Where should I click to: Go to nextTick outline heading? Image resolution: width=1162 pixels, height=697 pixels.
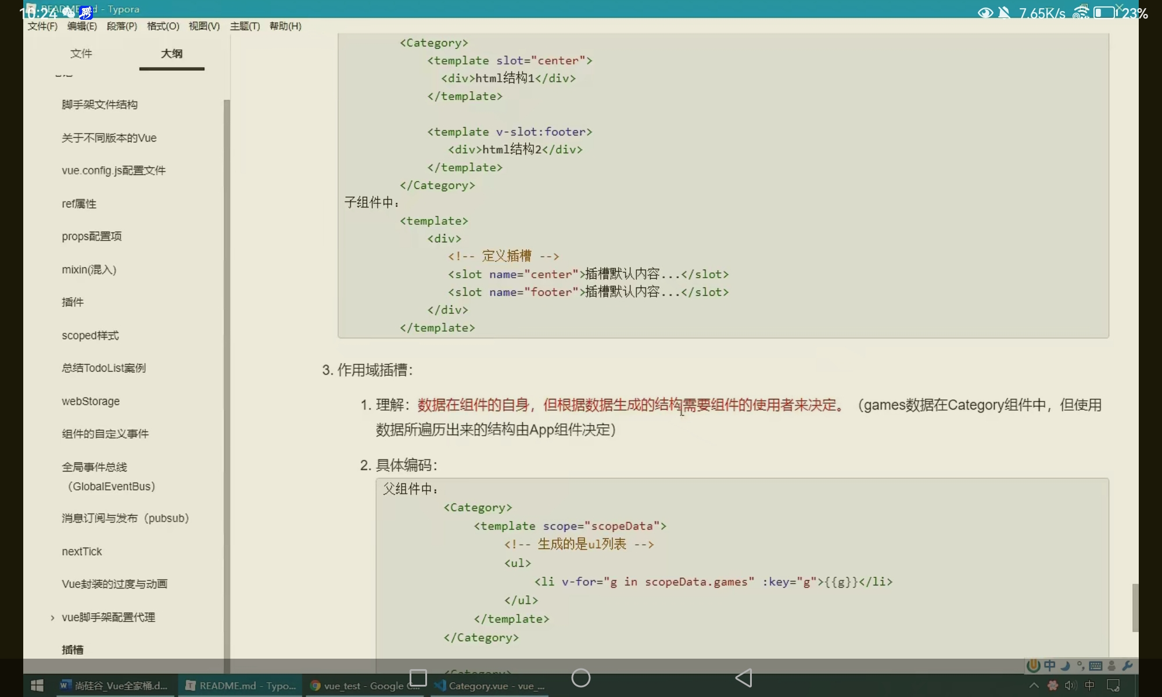pyautogui.click(x=82, y=551)
